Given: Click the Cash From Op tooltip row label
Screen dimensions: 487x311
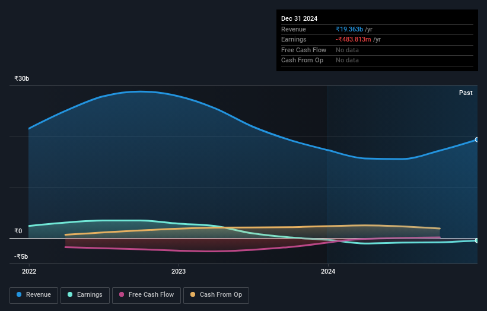Looking at the screenshot, I should 302,61.
